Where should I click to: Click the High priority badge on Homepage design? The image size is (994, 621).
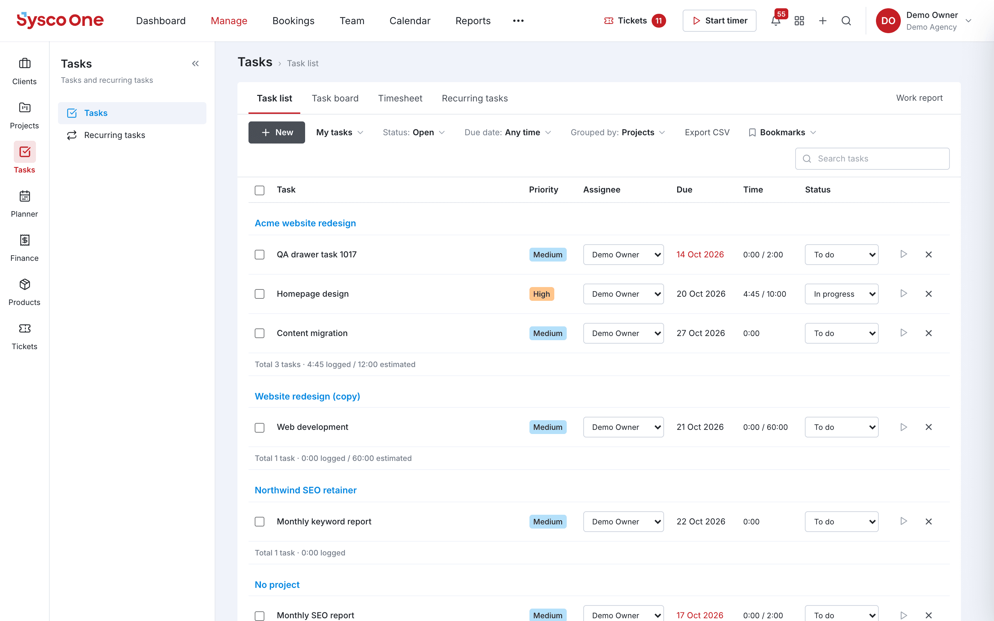tap(542, 294)
